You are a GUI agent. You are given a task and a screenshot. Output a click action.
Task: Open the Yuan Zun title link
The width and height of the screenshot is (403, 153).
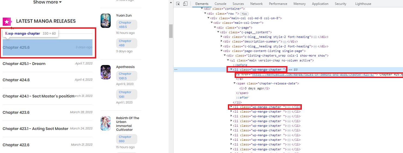coord(124,15)
